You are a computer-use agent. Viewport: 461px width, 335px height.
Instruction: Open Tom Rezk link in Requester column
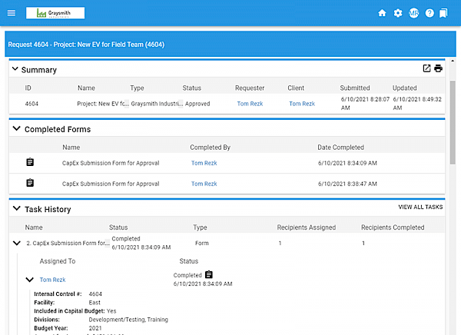pyautogui.click(x=248, y=103)
